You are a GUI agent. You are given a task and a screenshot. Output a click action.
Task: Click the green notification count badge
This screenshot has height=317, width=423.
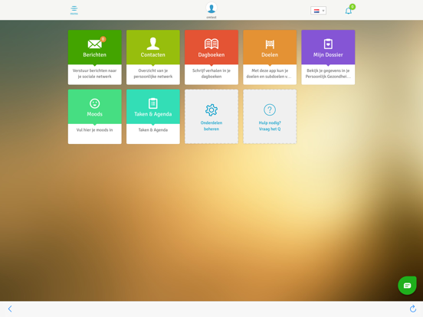[x=352, y=7]
